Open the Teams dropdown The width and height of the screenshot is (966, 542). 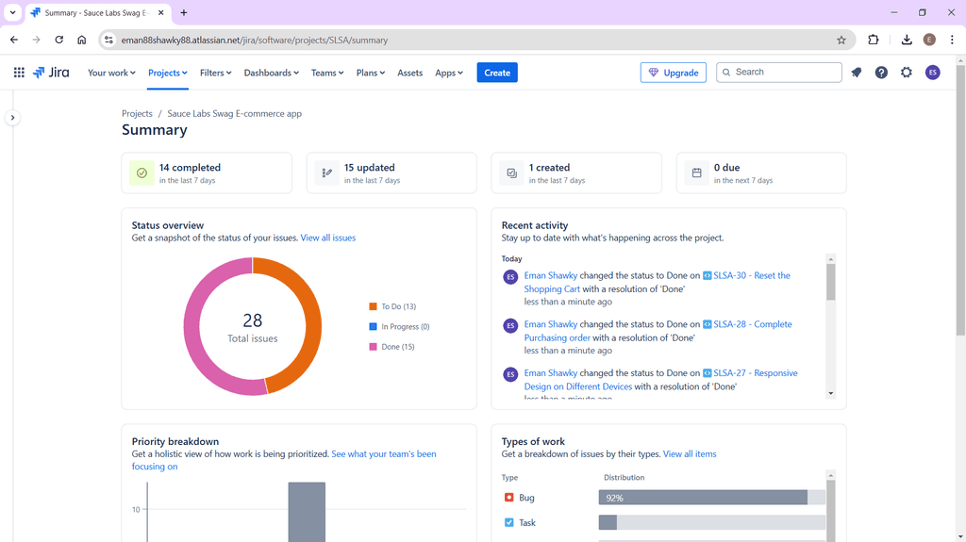tap(327, 73)
